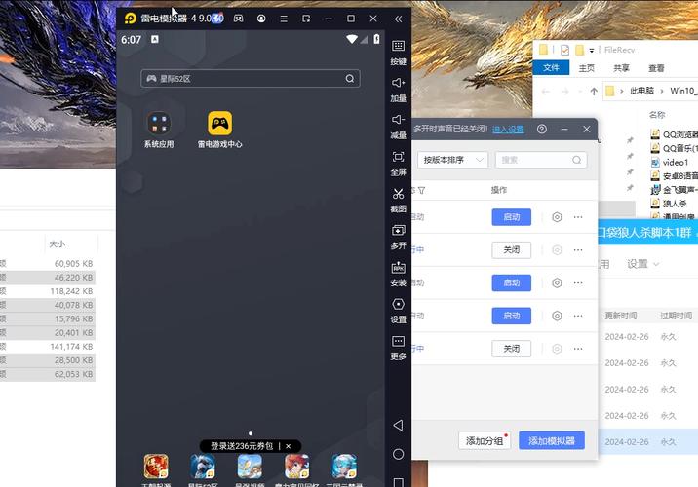Increase volume with 加量 sidebar icon
The height and width of the screenshot is (487, 698).
[x=398, y=90]
